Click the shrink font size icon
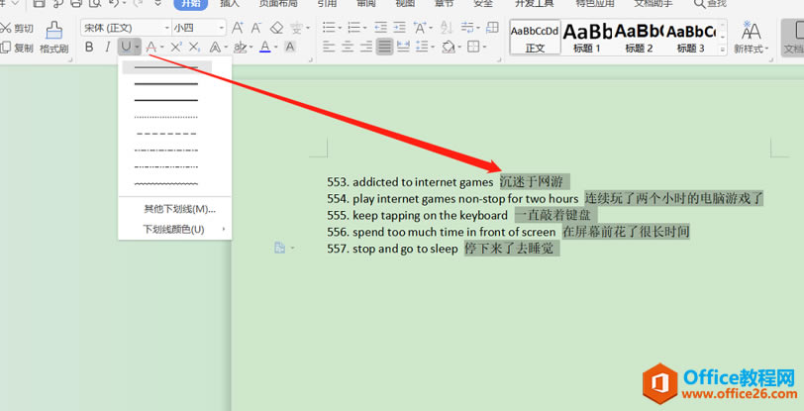This screenshot has width=804, height=411. [x=255, y=28]
